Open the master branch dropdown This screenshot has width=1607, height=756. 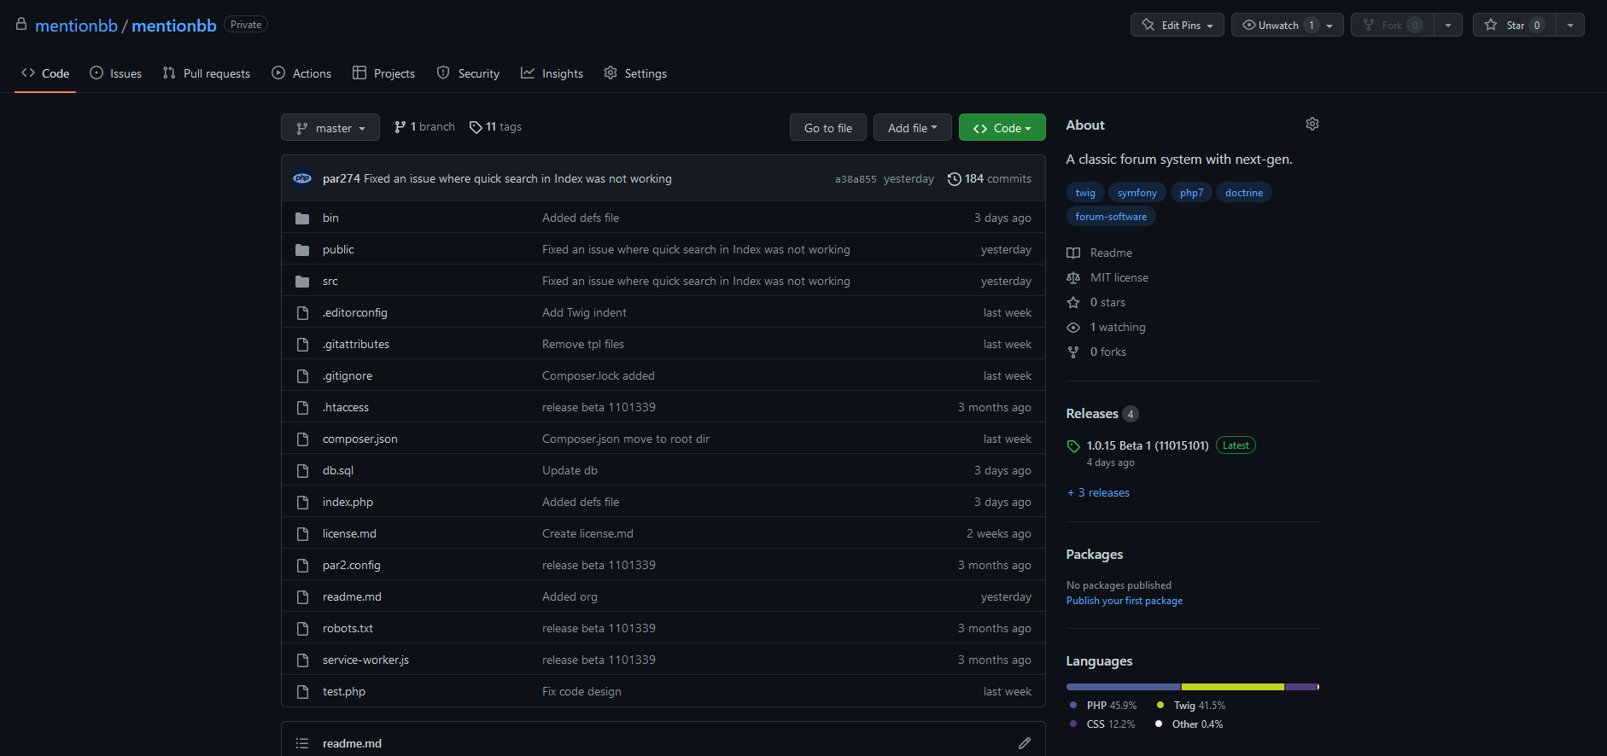pos(330,127)
